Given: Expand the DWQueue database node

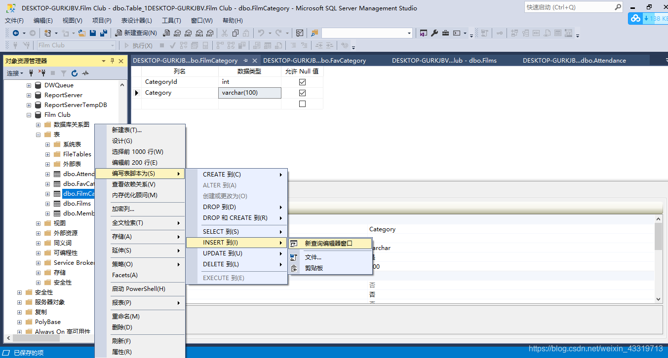Looking at the screenshot, I should point(29,85).
